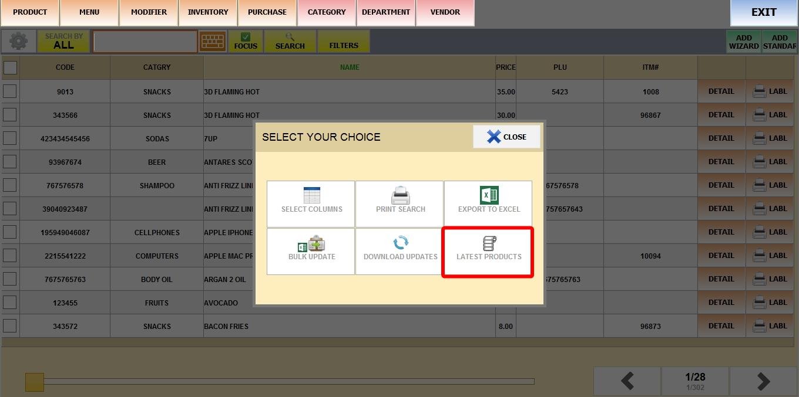Tick the checkbox for code 9013
Image resolution: width=799 pixels, height=397 pixels.
click(x=10, y=91)
